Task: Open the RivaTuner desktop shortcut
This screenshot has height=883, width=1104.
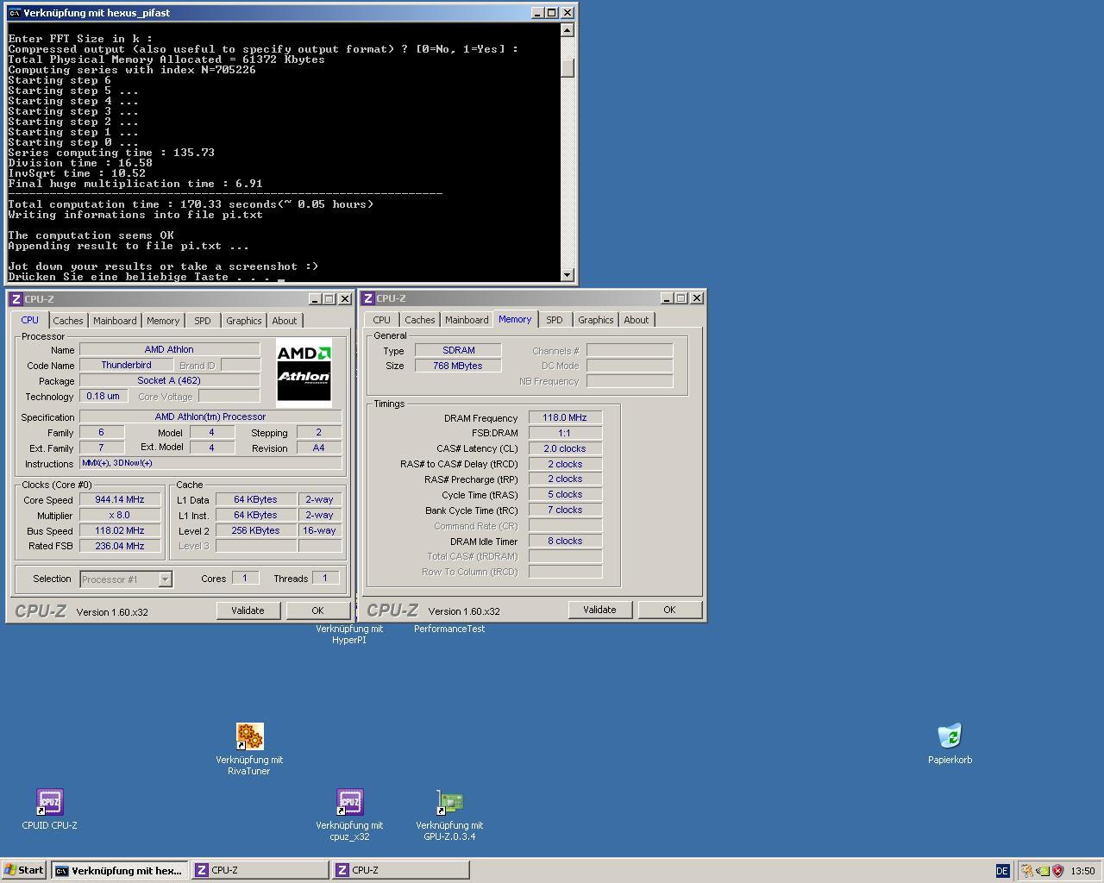Action: (x=249, y=736)
